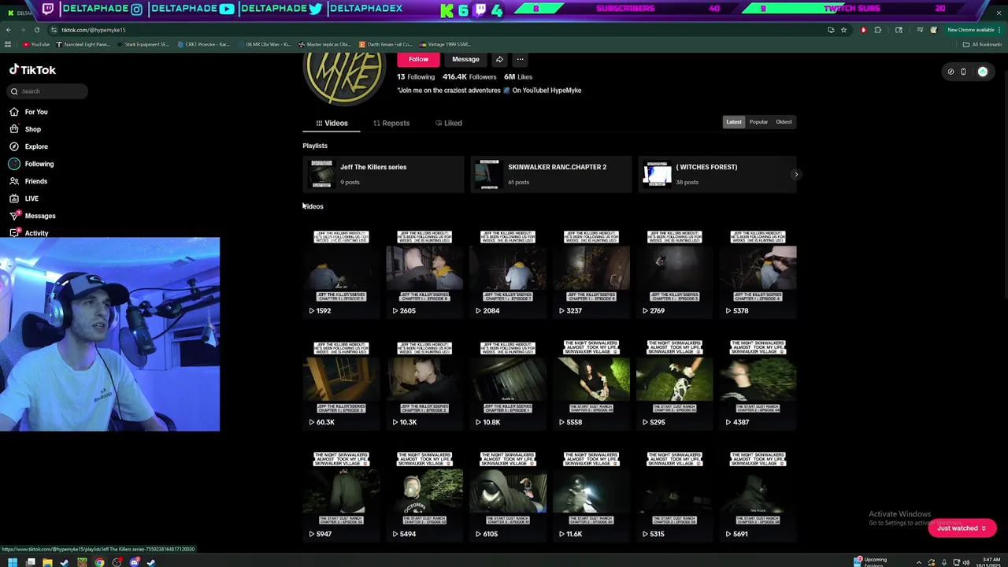Viewport: 1008px width, 567px height.
Task: Go forward with the browser forward arrow
Action: point(22,30)
